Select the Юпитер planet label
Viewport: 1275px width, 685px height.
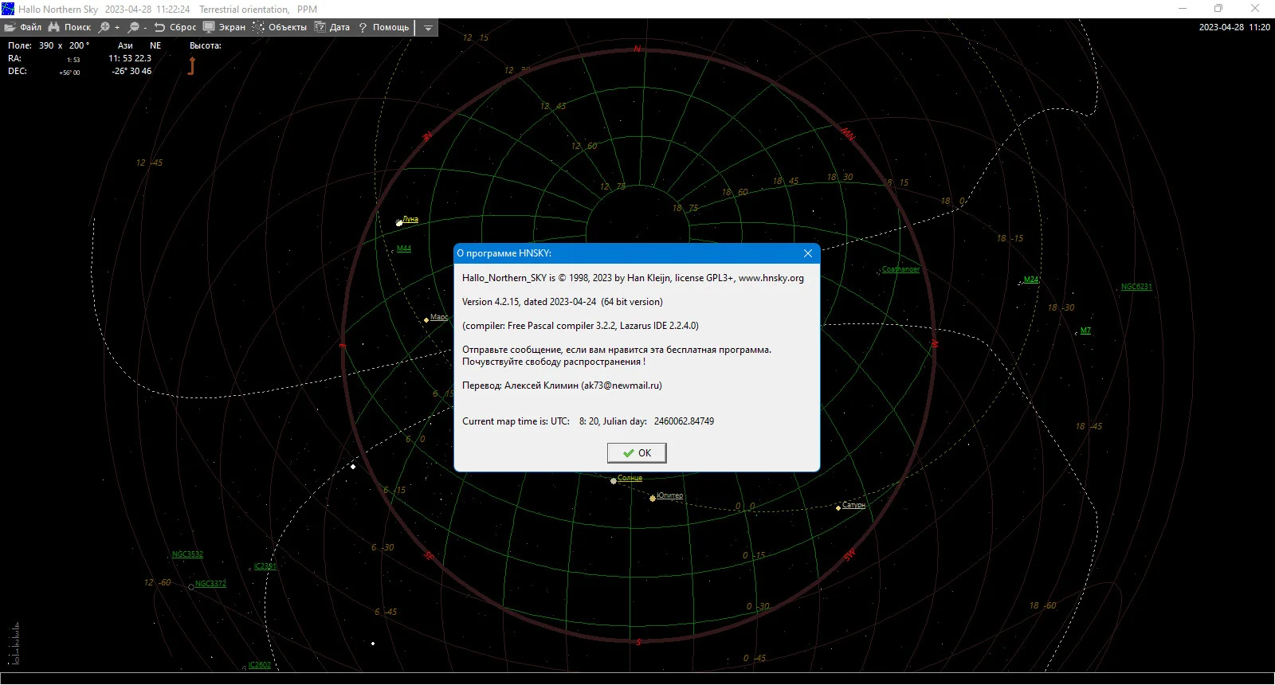pyautogui.click(x=669, y=495)
